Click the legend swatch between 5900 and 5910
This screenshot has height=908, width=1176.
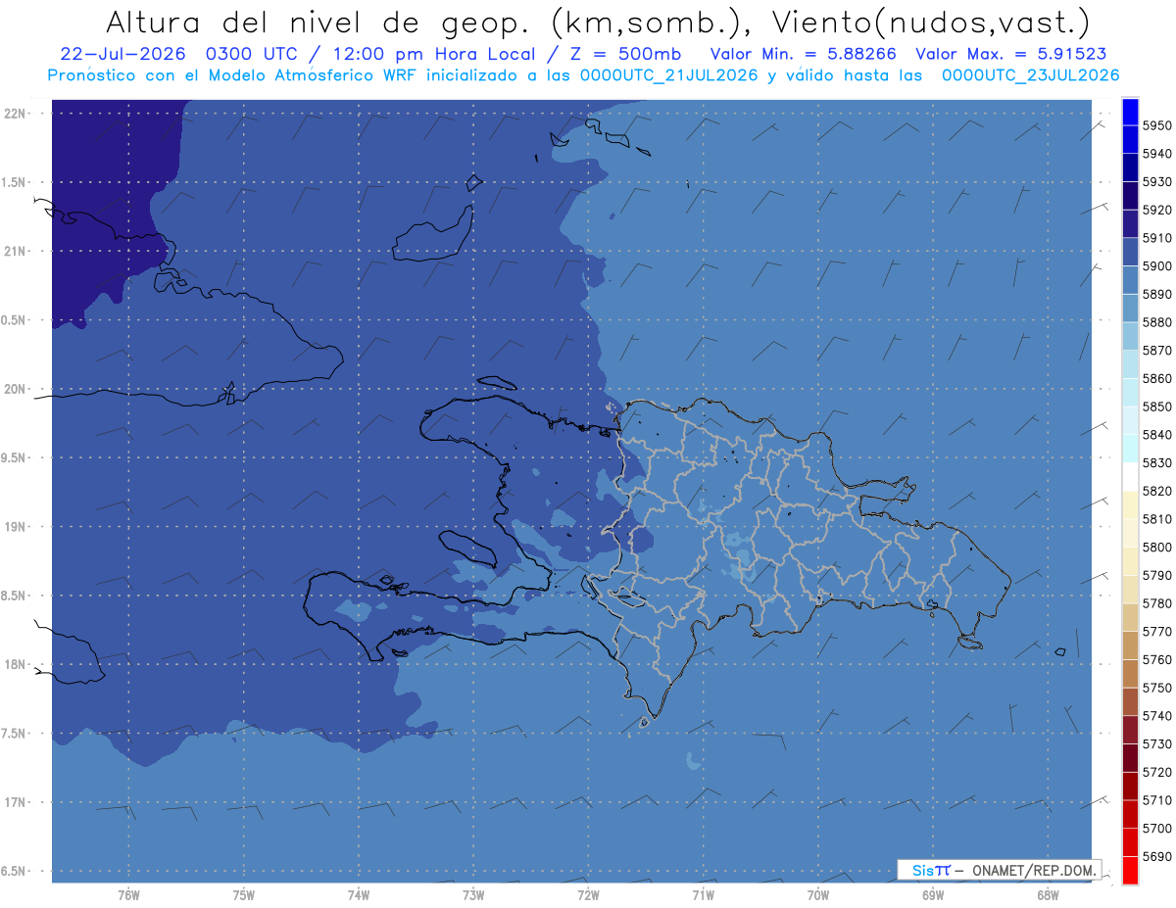[1130, 253]
